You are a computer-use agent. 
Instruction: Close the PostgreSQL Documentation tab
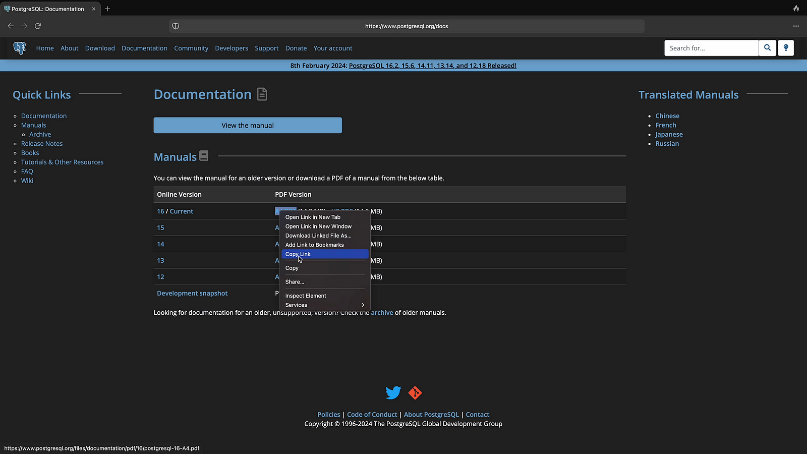[x=93, y=9]
